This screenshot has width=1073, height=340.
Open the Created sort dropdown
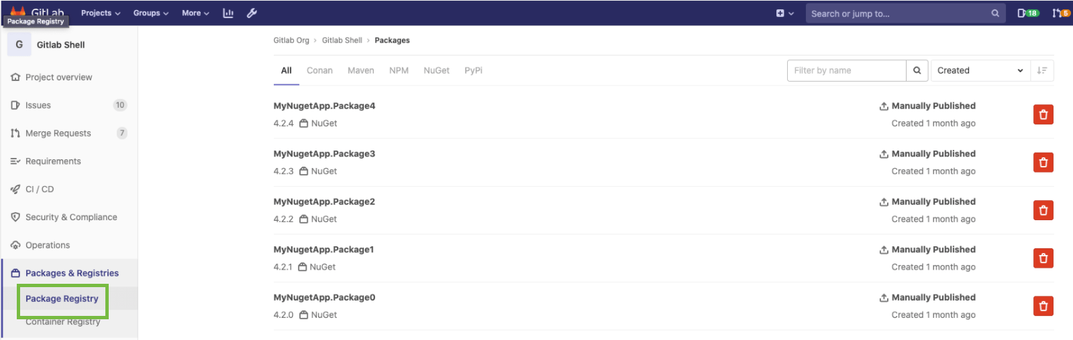click(980, 70)
